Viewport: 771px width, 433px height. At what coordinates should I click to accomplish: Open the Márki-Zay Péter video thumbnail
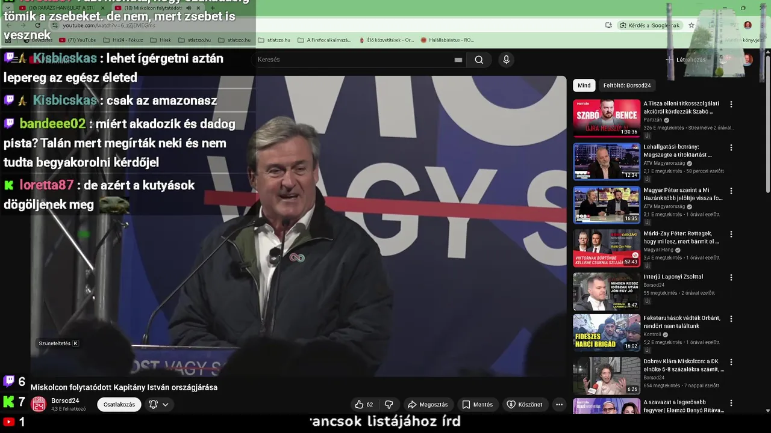607,248
